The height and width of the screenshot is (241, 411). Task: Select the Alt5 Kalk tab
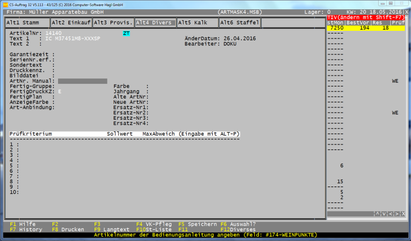click(x=197, y=23)
